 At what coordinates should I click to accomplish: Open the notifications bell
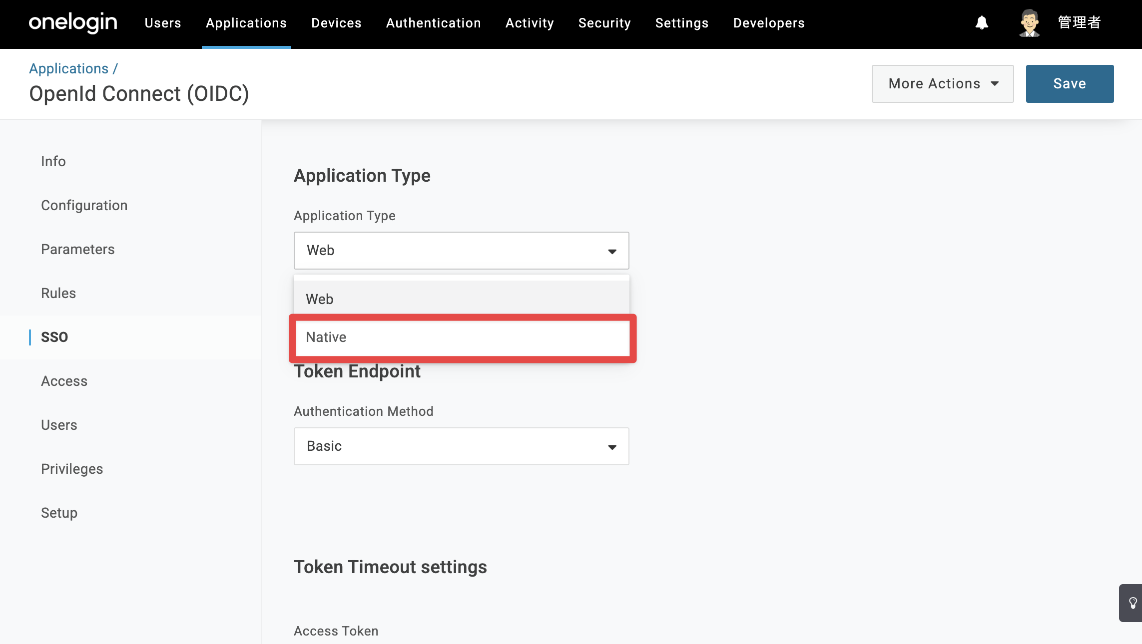(982, 23)
